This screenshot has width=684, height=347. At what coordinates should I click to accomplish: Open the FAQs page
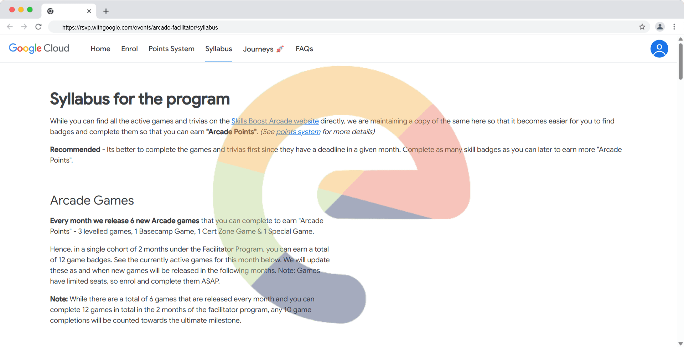click(304, 49)
